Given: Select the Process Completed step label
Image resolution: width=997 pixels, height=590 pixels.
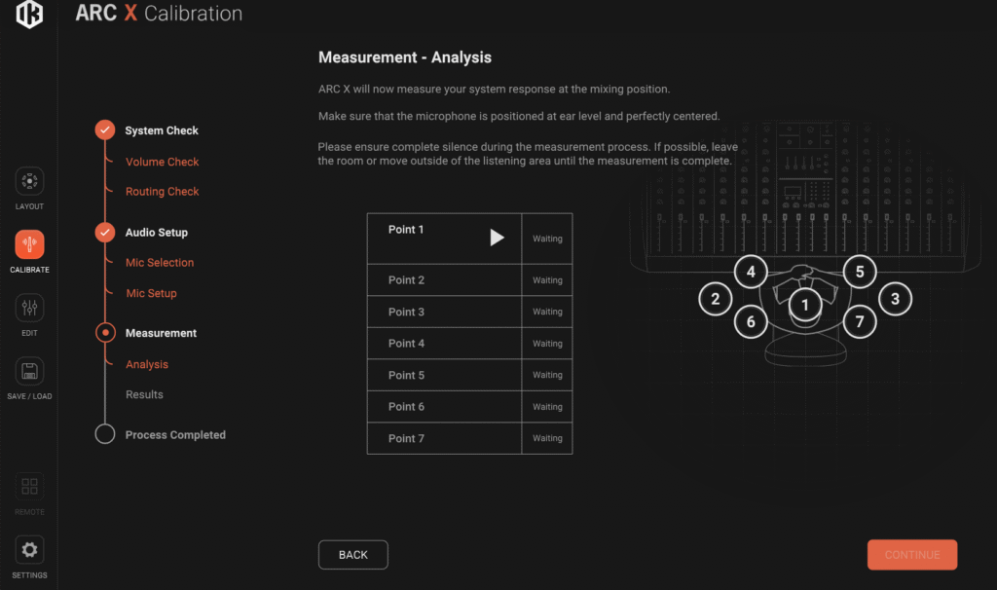Looking at the screenshot, I should tap(175, 435).
